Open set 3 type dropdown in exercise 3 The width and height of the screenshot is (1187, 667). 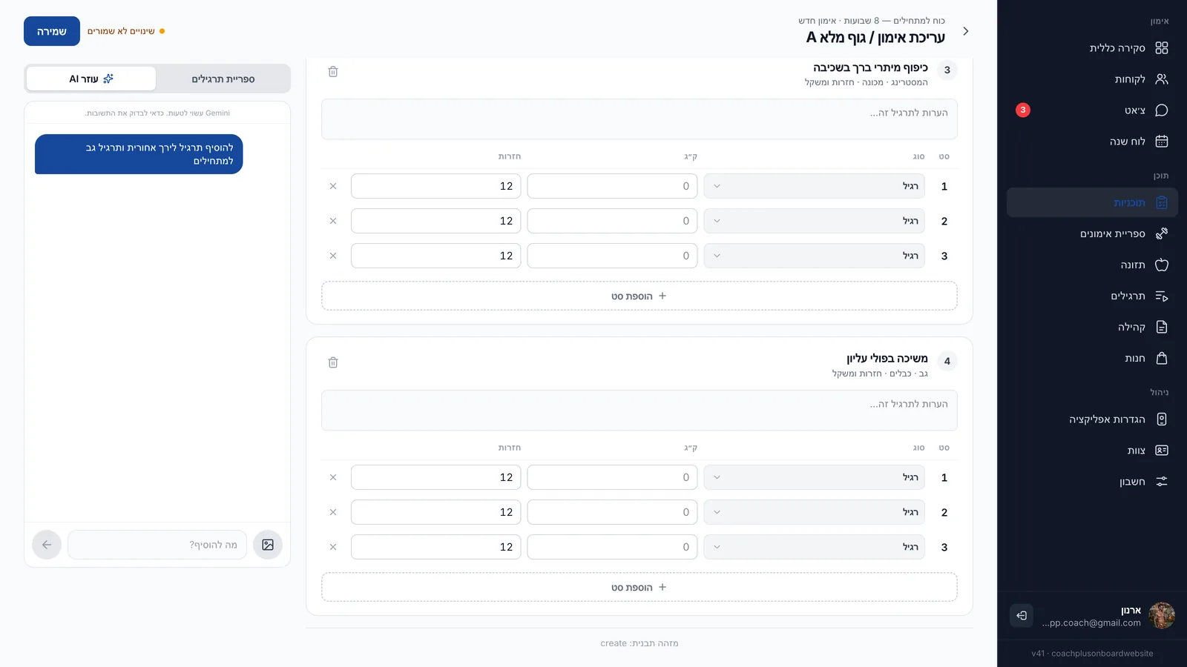[814, 256]
